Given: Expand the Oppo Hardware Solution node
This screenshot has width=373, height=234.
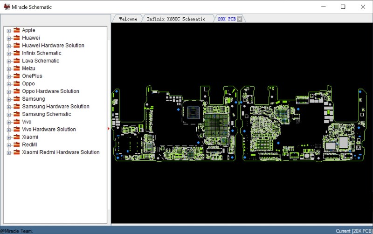Looking at the screenshot, I should (9, 91).
